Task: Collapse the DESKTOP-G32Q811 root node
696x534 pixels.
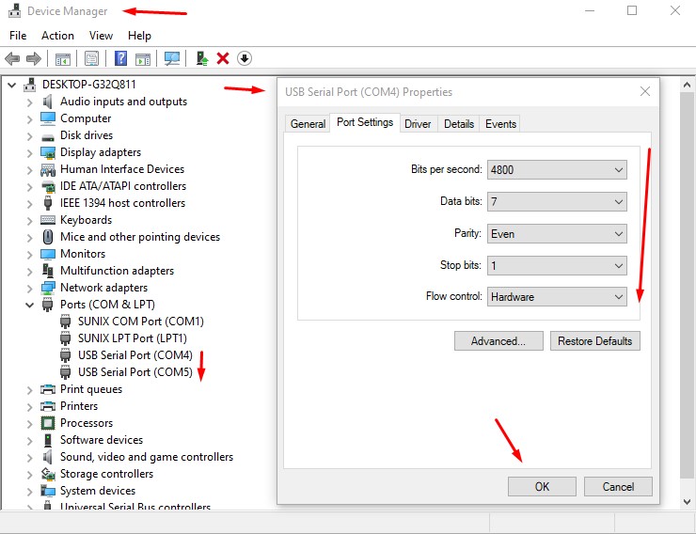Action: tap(12, 85)
